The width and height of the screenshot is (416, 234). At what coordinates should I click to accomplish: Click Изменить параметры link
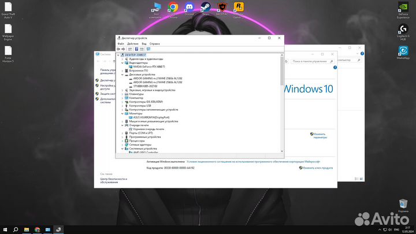[x=319, y=136]
